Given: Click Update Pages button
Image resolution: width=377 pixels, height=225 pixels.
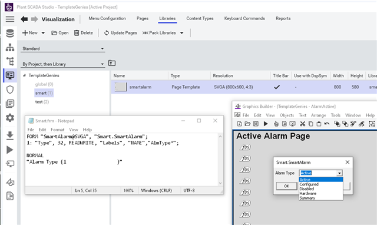Looking at the screenshot, I should tap(120, 33).
